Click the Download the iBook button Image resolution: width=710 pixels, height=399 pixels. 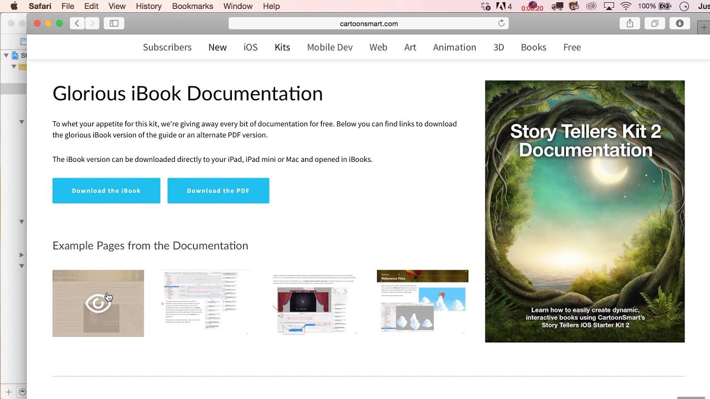click(106, 191)
